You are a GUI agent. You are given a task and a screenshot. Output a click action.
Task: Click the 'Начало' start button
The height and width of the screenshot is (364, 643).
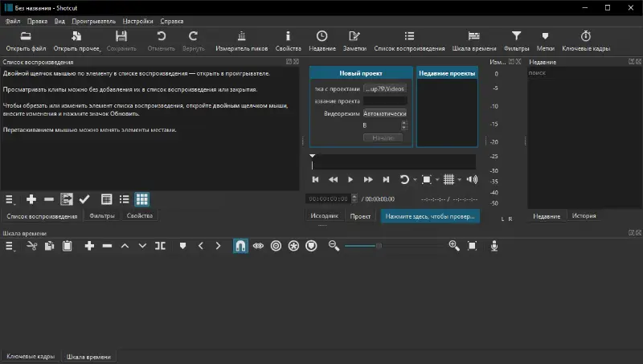[x=383, y=137]
